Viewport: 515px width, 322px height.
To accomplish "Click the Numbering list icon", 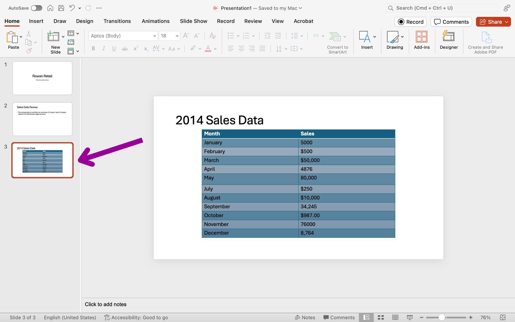I will [246, 36].
